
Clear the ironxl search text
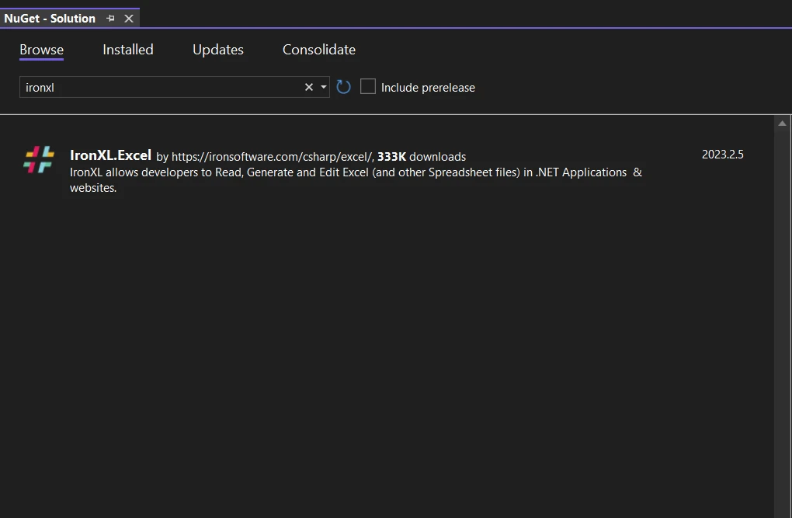pyautogui.click(x=308, y=87)
